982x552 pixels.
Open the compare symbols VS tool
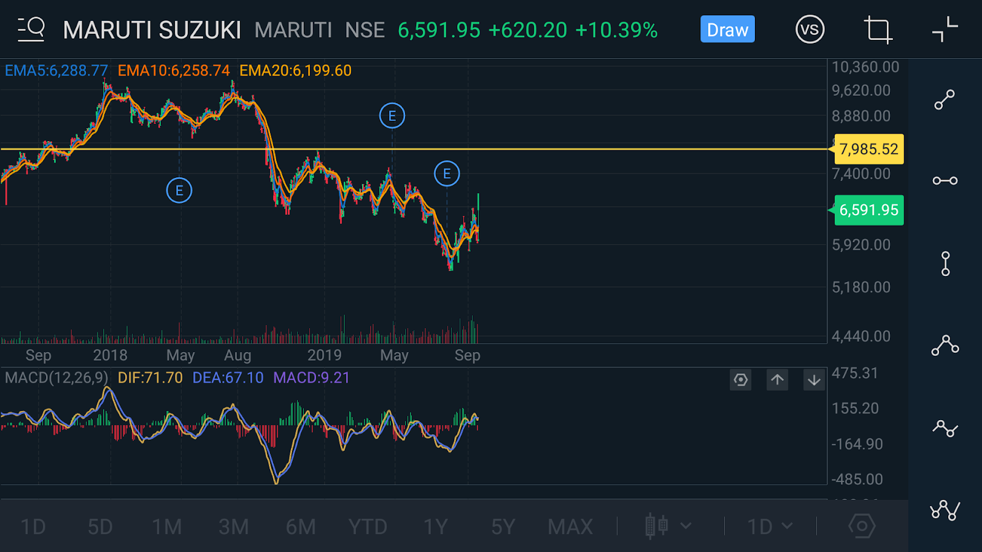click(x=810, y=29)
